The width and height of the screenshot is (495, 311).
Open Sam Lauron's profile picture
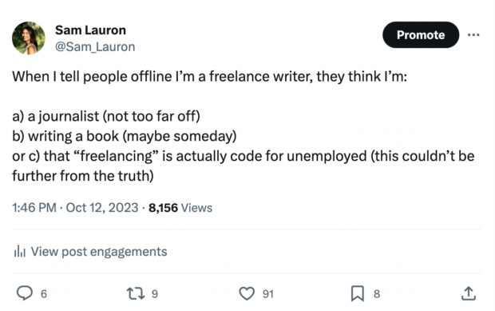coord(29,38)
